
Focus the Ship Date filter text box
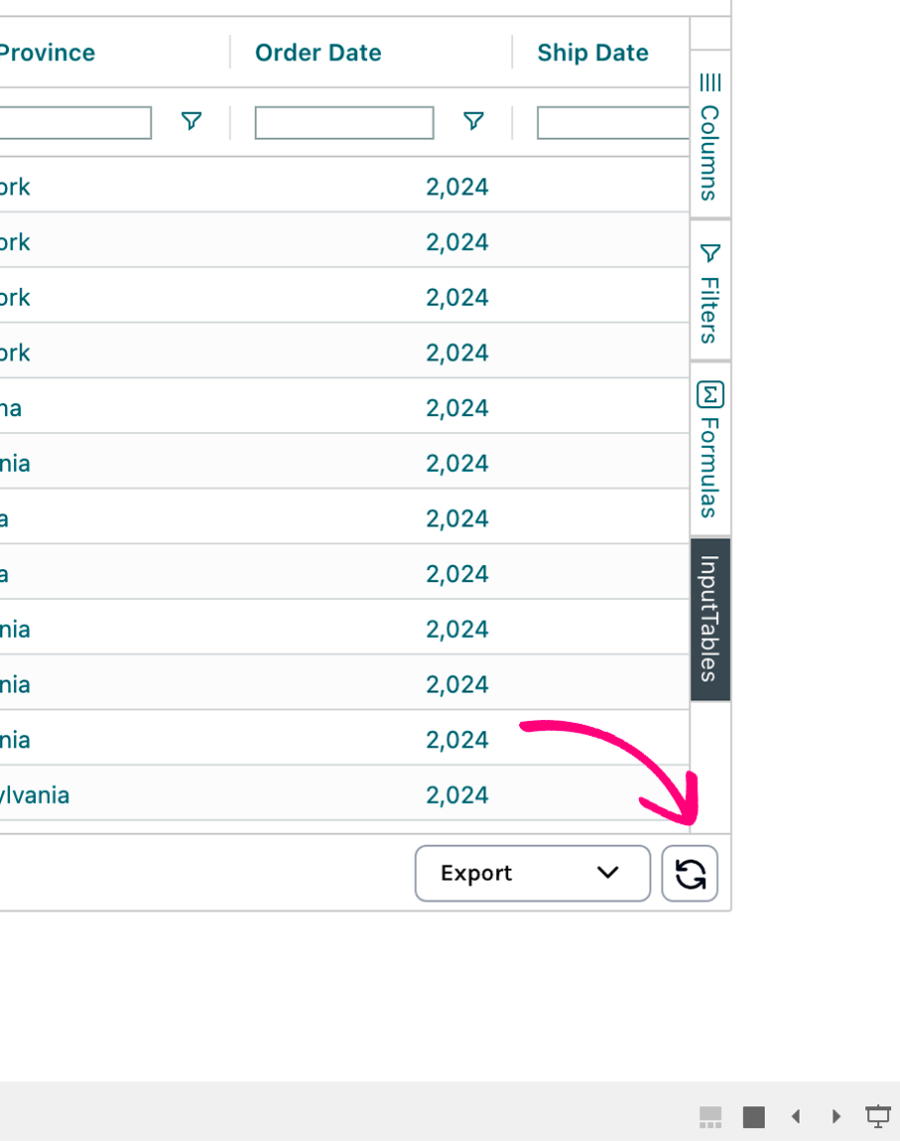(612, 122)
